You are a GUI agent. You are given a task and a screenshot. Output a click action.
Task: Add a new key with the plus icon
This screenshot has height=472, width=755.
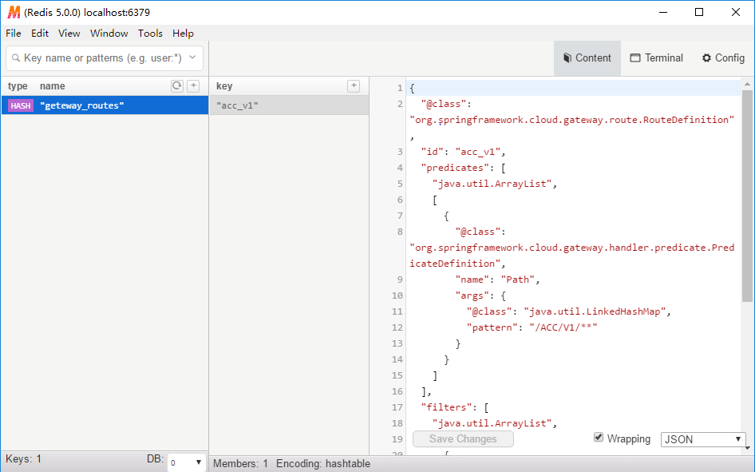pyautogui.click(x=193, y=85)
